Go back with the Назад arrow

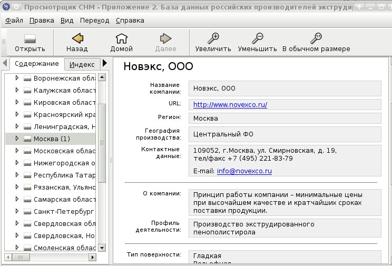77,38
